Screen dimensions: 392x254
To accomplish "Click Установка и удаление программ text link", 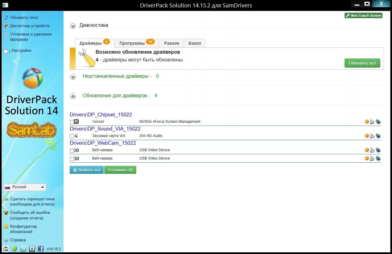I will [31, 37].
